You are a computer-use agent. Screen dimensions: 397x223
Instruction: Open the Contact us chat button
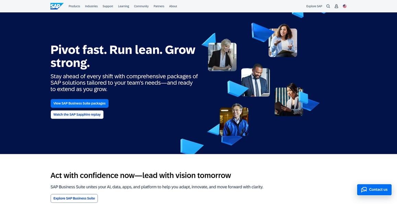pyautogui.click(x=374, y=190)
